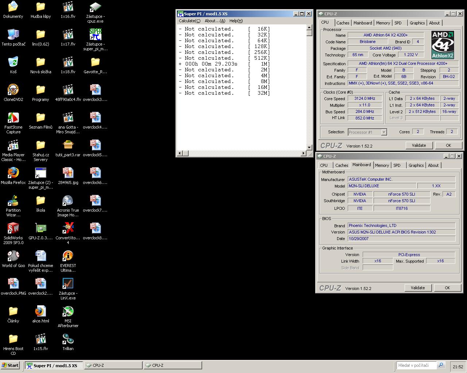The image size is (467, 373).
Task: Launch Acronis True Image Home shortcut
Action: (x=68, y=206)
